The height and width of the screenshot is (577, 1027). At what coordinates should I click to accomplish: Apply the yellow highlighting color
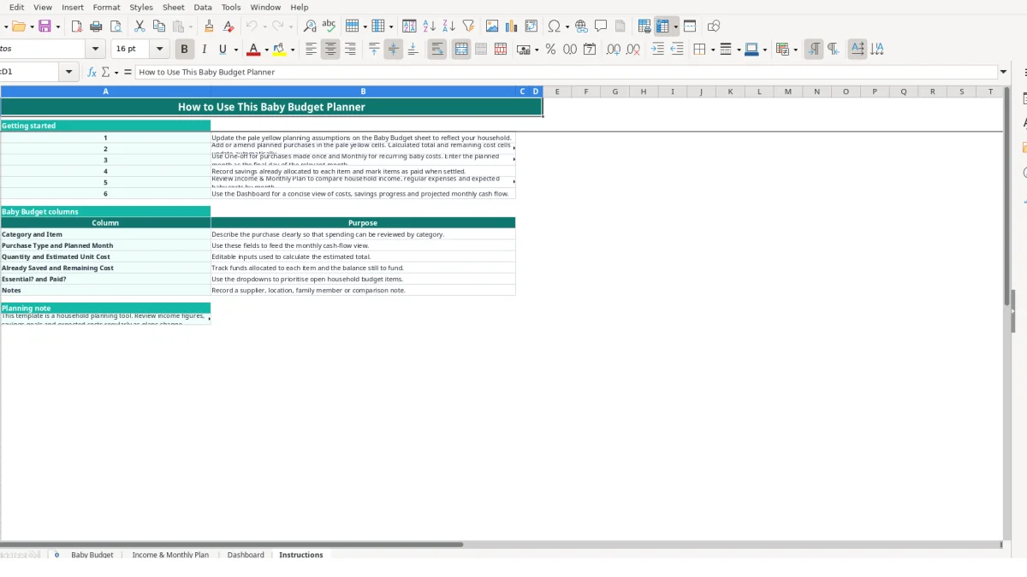[x=279, y=50]
